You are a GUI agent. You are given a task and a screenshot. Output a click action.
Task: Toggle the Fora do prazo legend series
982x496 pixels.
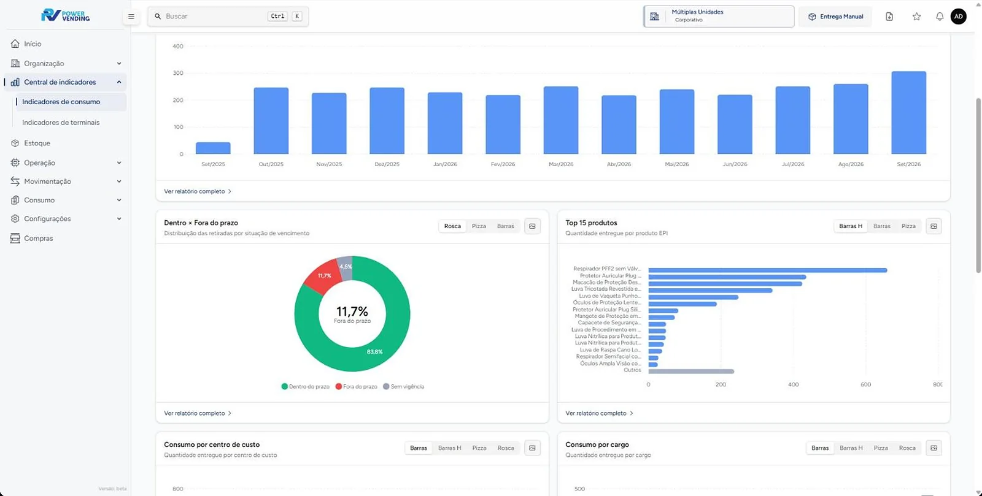pyautogui.click(x=357, y=387)
